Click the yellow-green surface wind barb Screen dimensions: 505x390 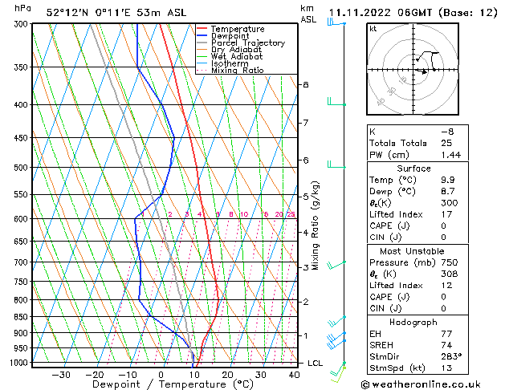pos(338,375)
